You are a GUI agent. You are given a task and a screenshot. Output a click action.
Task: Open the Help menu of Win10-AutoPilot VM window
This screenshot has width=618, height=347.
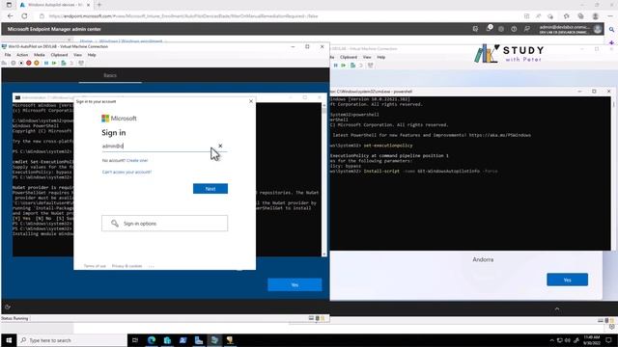pos(92,55)
